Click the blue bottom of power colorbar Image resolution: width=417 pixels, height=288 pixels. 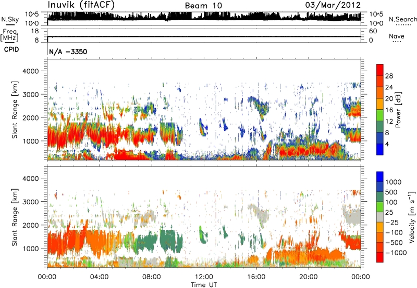coord(380,149)
